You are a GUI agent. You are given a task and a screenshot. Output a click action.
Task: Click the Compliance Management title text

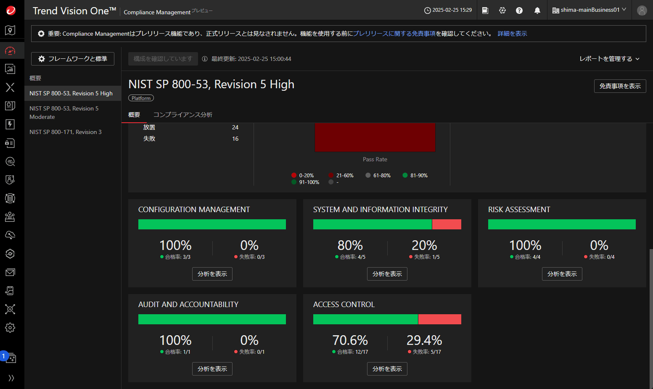pos(157,12)
